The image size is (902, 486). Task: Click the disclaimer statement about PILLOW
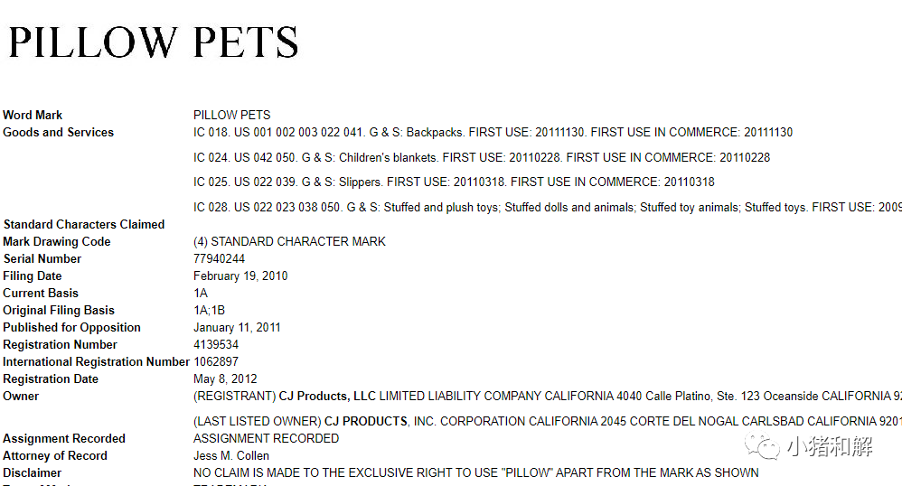click(475, 472)
